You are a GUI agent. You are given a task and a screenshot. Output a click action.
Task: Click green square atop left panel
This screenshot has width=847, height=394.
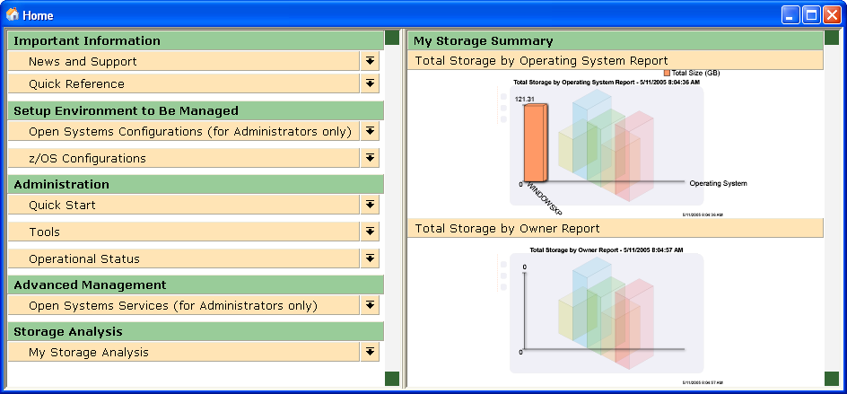391,38
